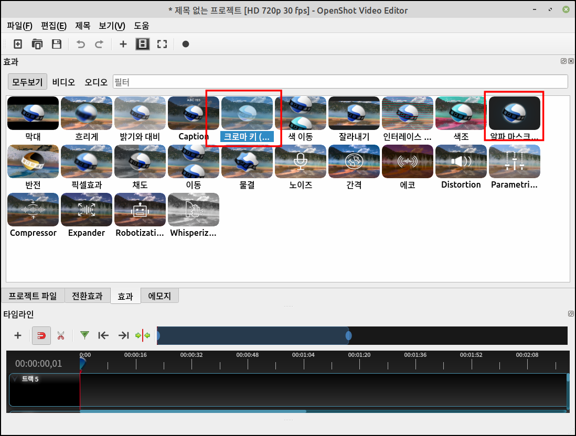Click the blue playhead marker
Image resolution: width=576 pixels, height=436 pixels.
click(82, 364)
